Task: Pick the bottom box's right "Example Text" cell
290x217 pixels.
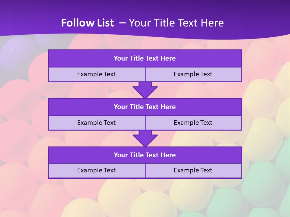Action: (x=193, y=171)
